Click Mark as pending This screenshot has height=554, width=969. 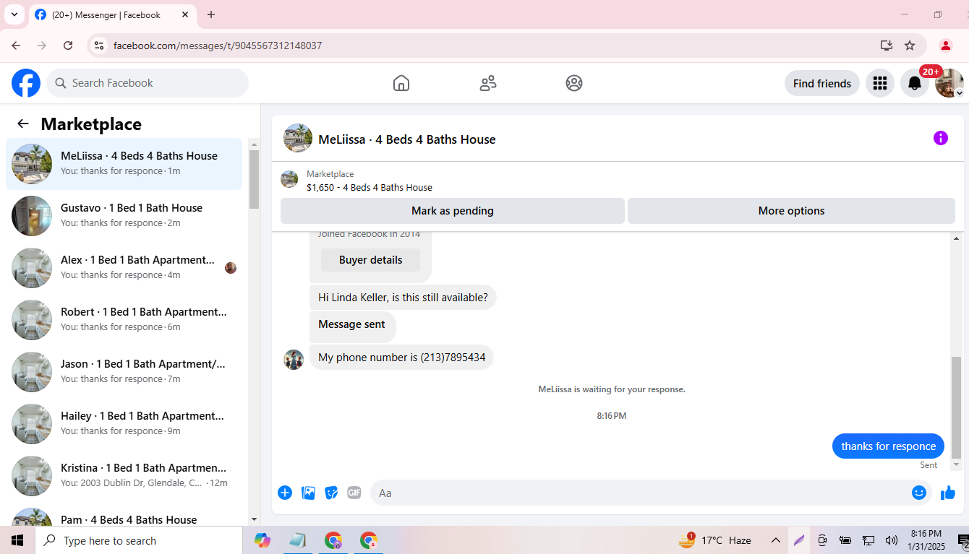453,211
